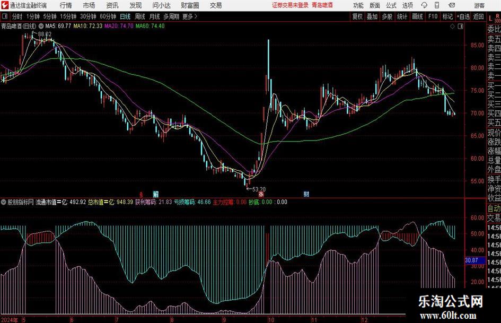The width and height of the screenshot is (501, 323).
Task: Open the 股朋指标网 indicator dropdown arrow
Action: (x=3, y=202)
